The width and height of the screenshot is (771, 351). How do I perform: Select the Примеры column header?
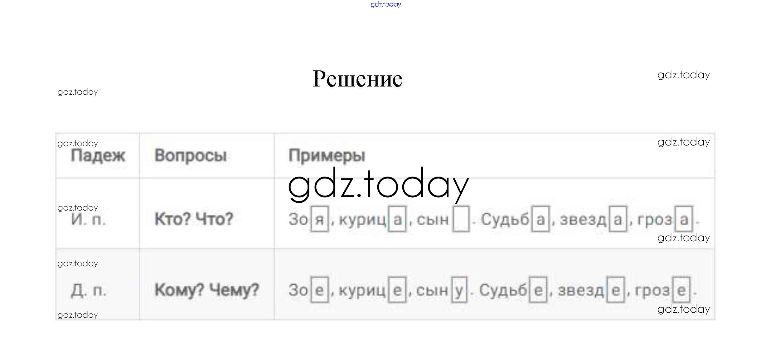(327, 156)
